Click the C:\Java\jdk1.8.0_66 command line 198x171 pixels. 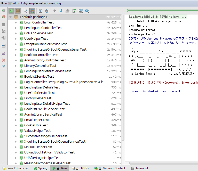pyautogui.click(x=157, y=17)
